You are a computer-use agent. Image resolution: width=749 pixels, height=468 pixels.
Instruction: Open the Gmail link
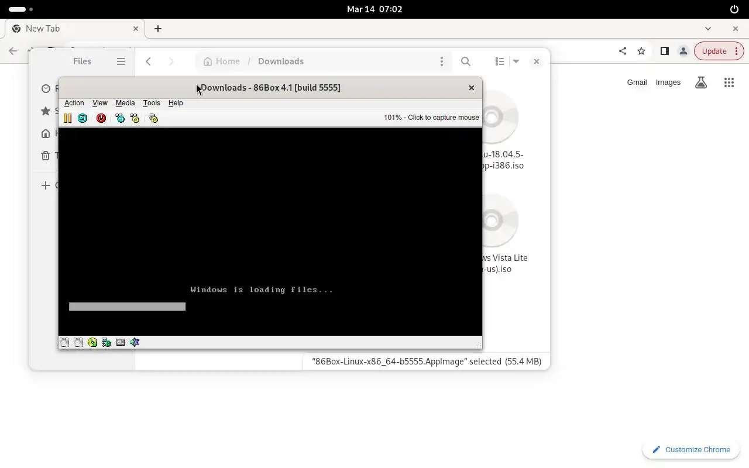[637, 82]
